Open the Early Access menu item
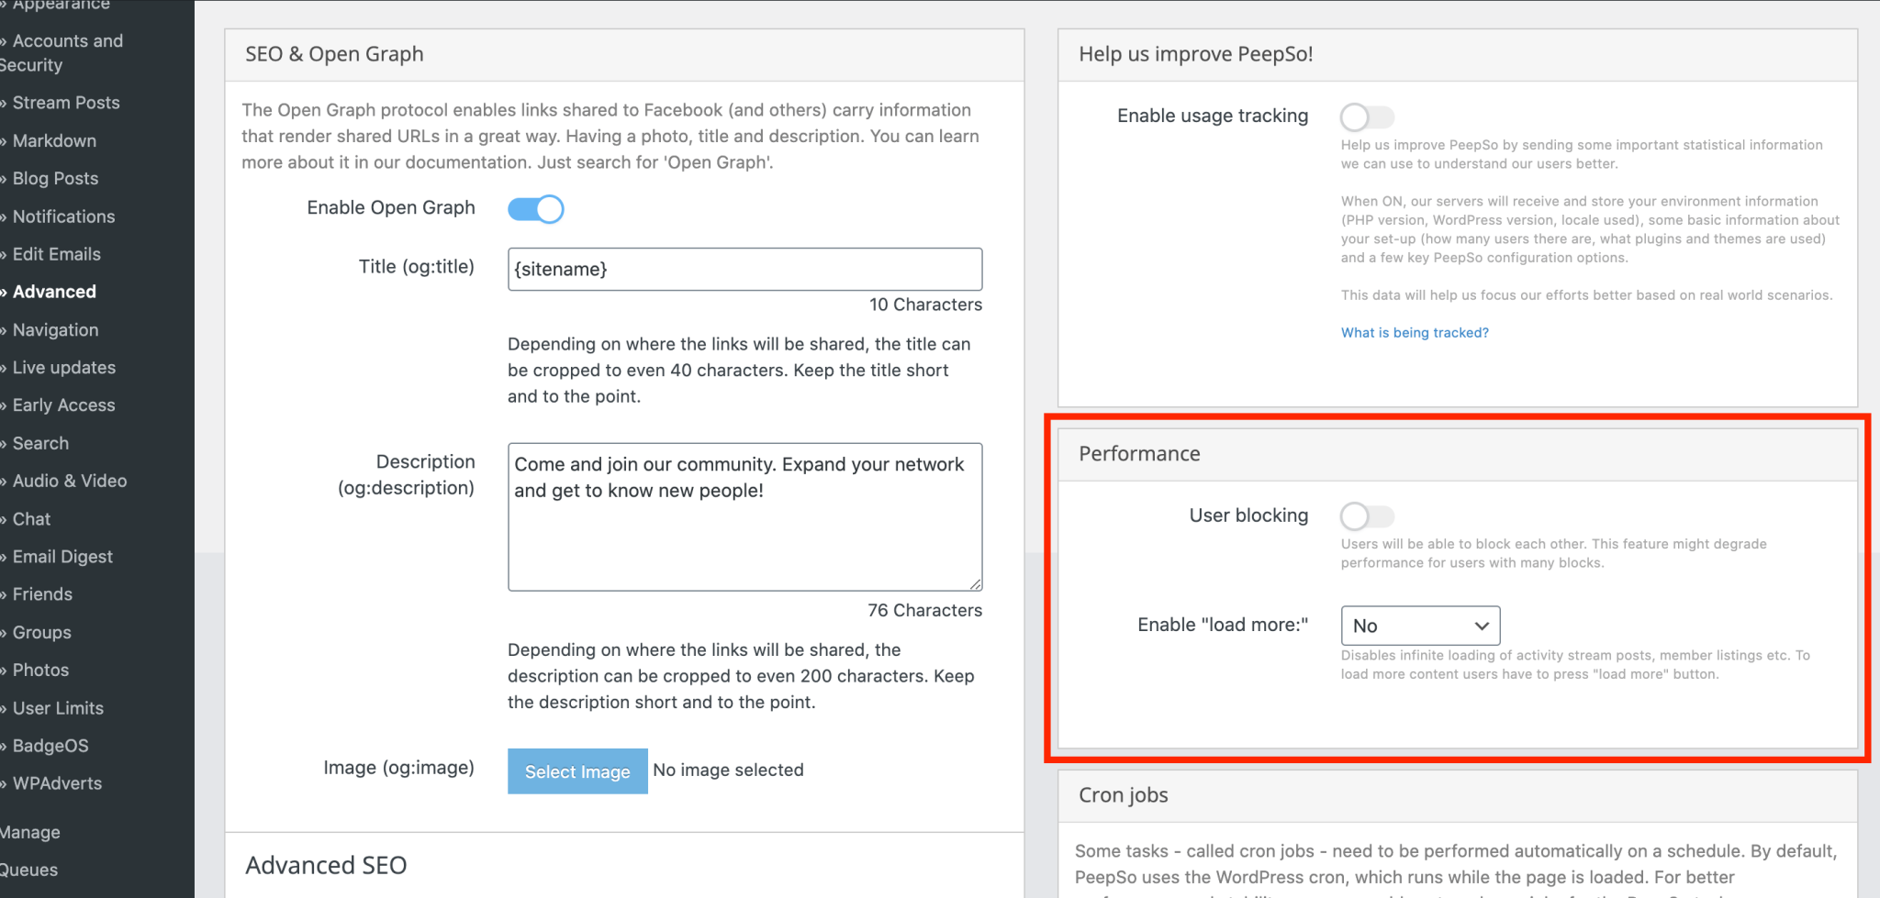 pos(63,405)
